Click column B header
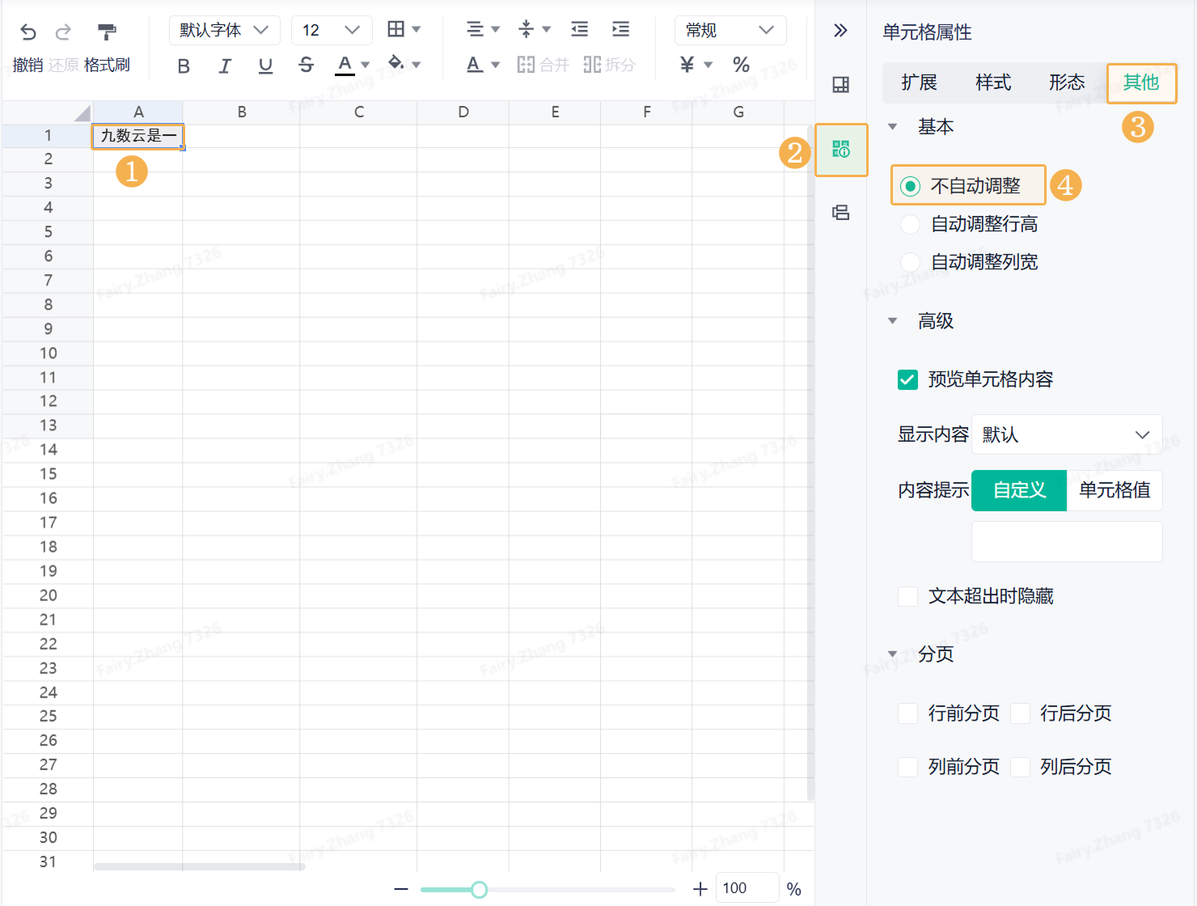1197x906 pixels. point(241,112)
